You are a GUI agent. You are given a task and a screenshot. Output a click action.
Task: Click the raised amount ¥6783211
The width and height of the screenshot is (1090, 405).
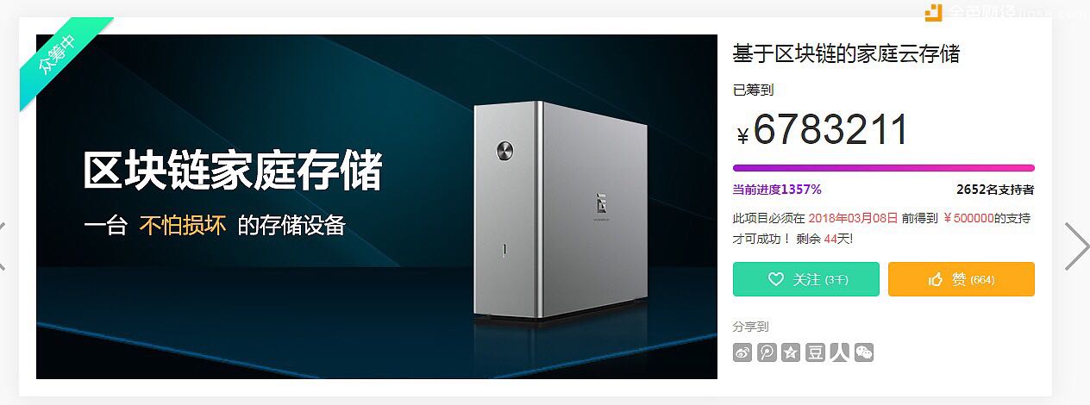coord(823,130)
